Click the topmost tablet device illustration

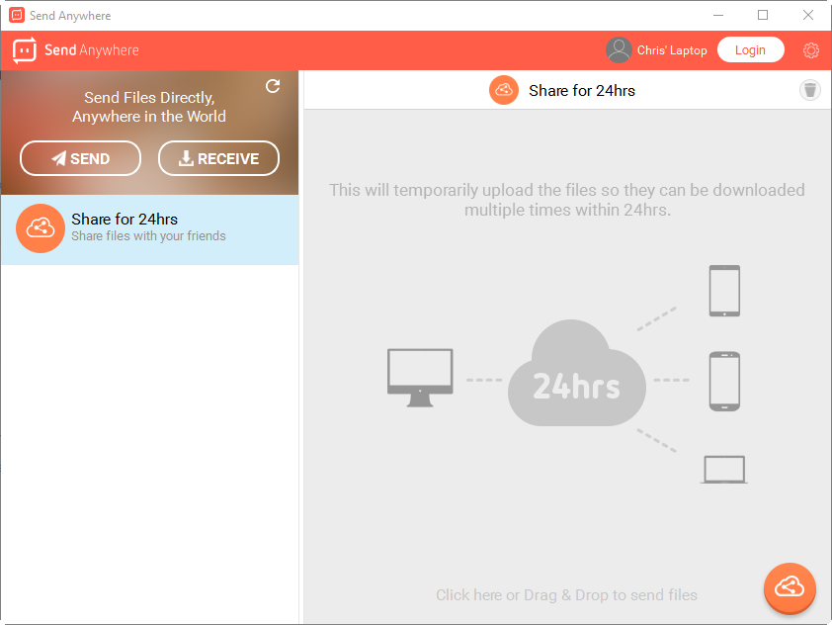pos(724,291)
